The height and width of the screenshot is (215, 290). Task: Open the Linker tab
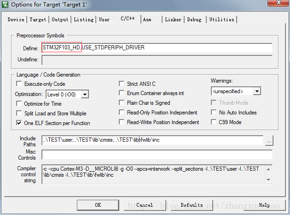point(173,20)
